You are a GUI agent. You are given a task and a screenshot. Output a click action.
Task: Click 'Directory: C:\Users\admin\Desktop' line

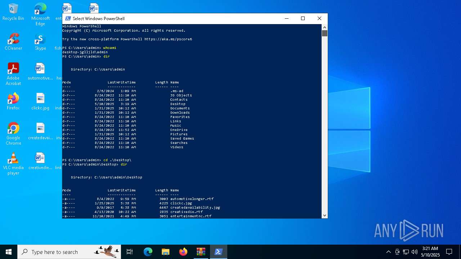pyautogui.click(x=107, y=177)
